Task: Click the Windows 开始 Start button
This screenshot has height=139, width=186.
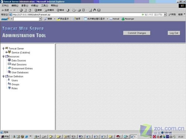Action: click(x=5, y=137)
